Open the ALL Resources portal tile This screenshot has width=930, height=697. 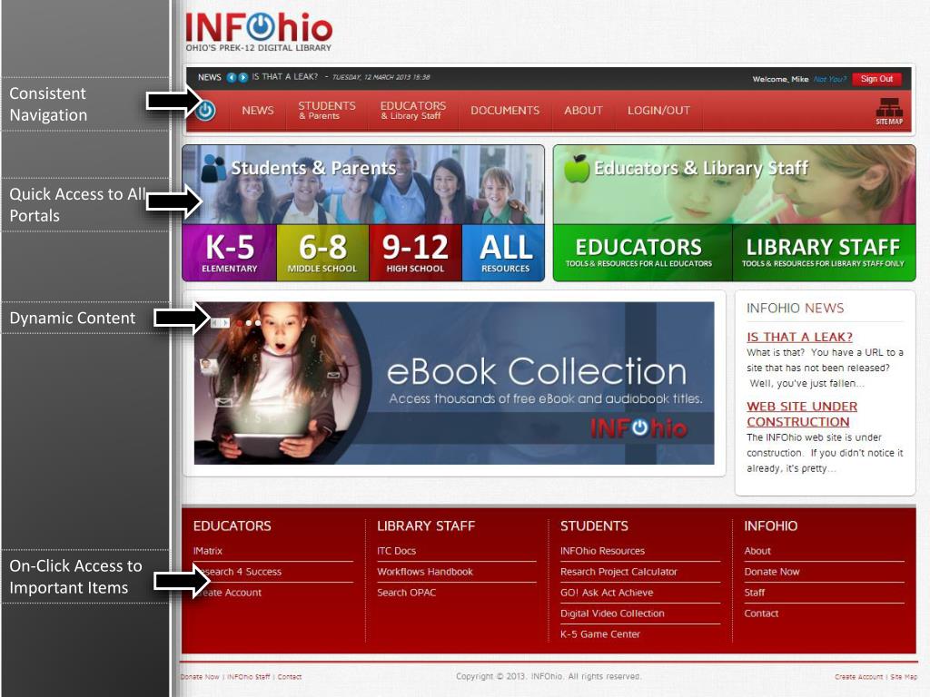point(503,252)
